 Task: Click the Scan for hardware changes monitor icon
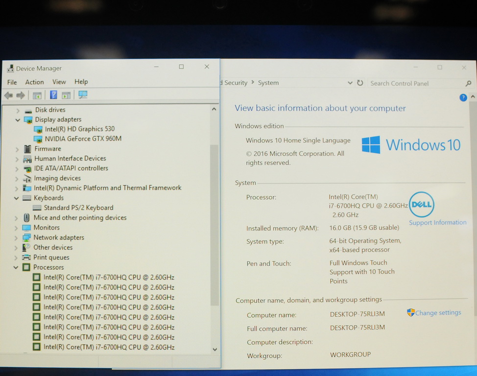(83, 94)
